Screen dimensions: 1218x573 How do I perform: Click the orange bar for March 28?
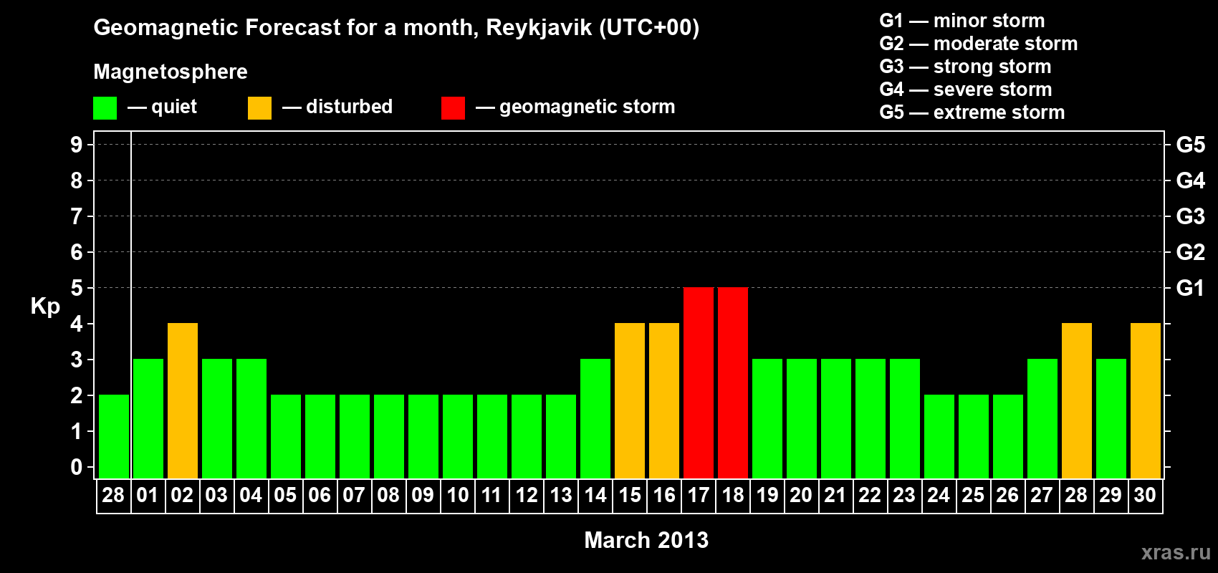(x=1077, y=401)
